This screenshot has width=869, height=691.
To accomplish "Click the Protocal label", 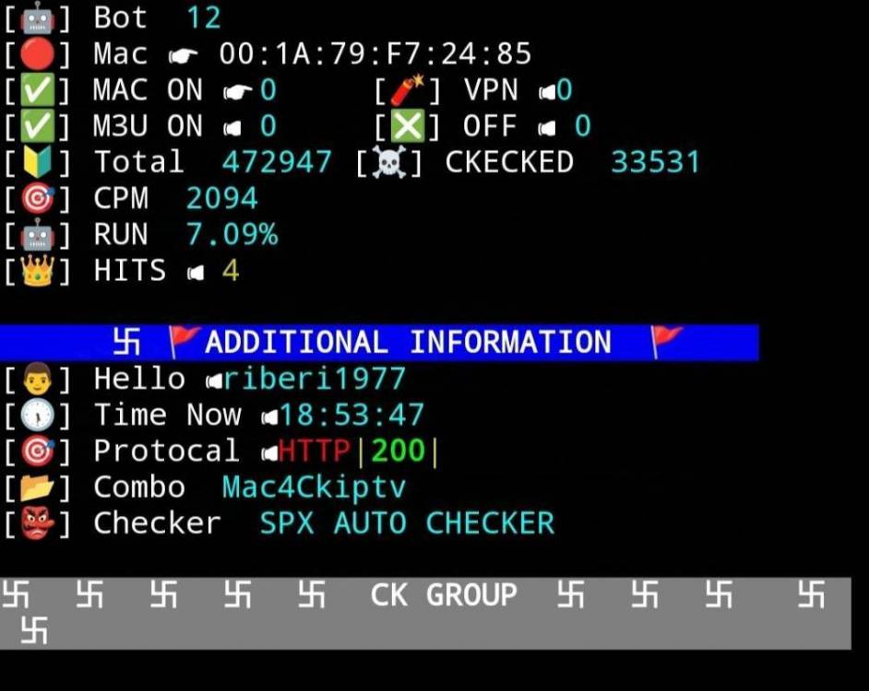I will pyautogui.click(x=166, y=451).
